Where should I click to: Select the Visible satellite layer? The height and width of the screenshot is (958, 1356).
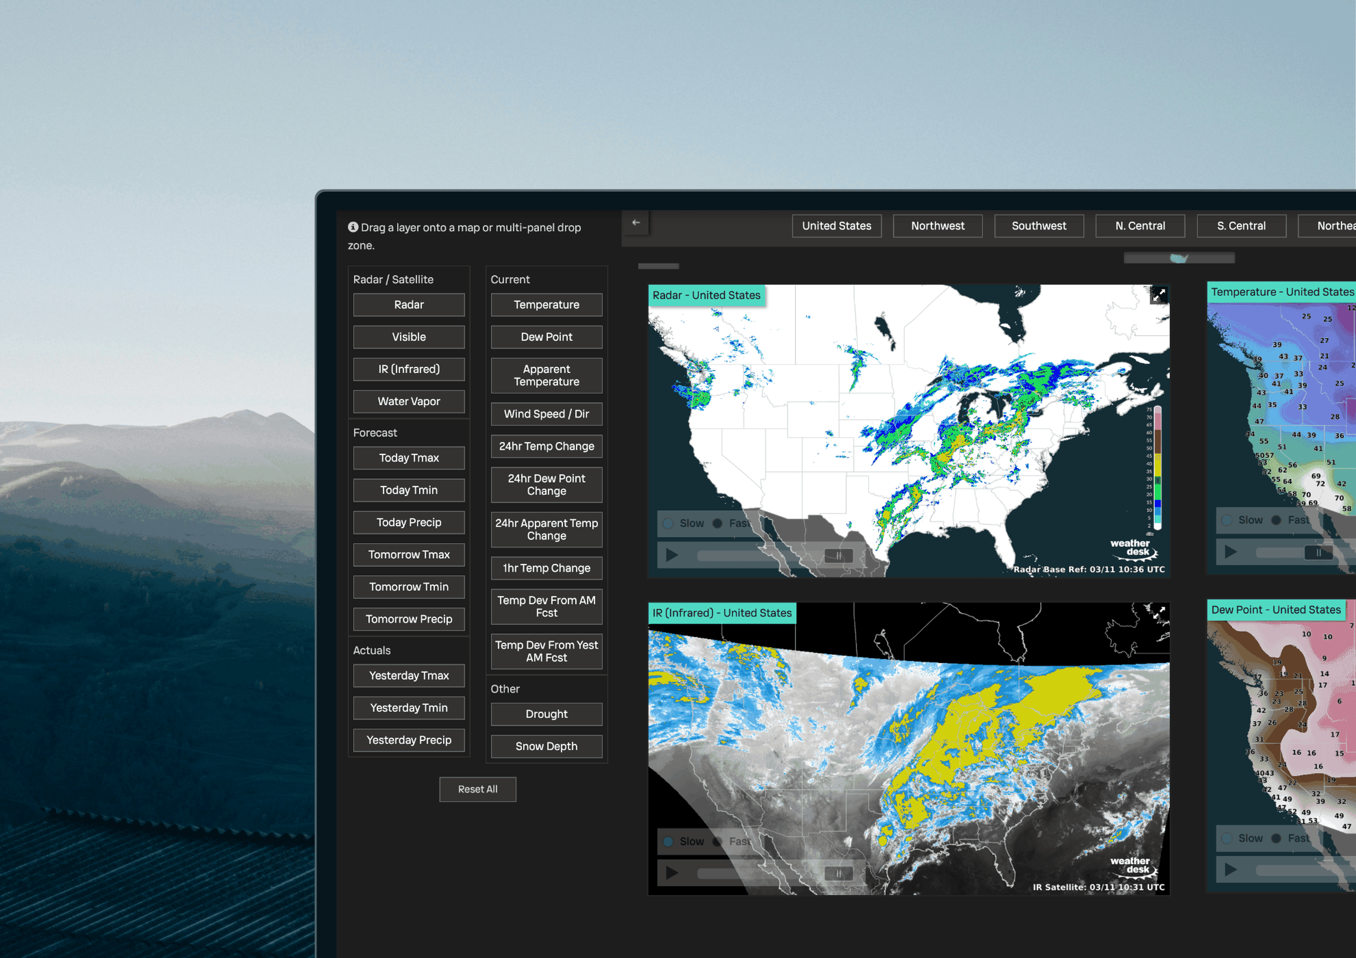(x=409, y=337)
